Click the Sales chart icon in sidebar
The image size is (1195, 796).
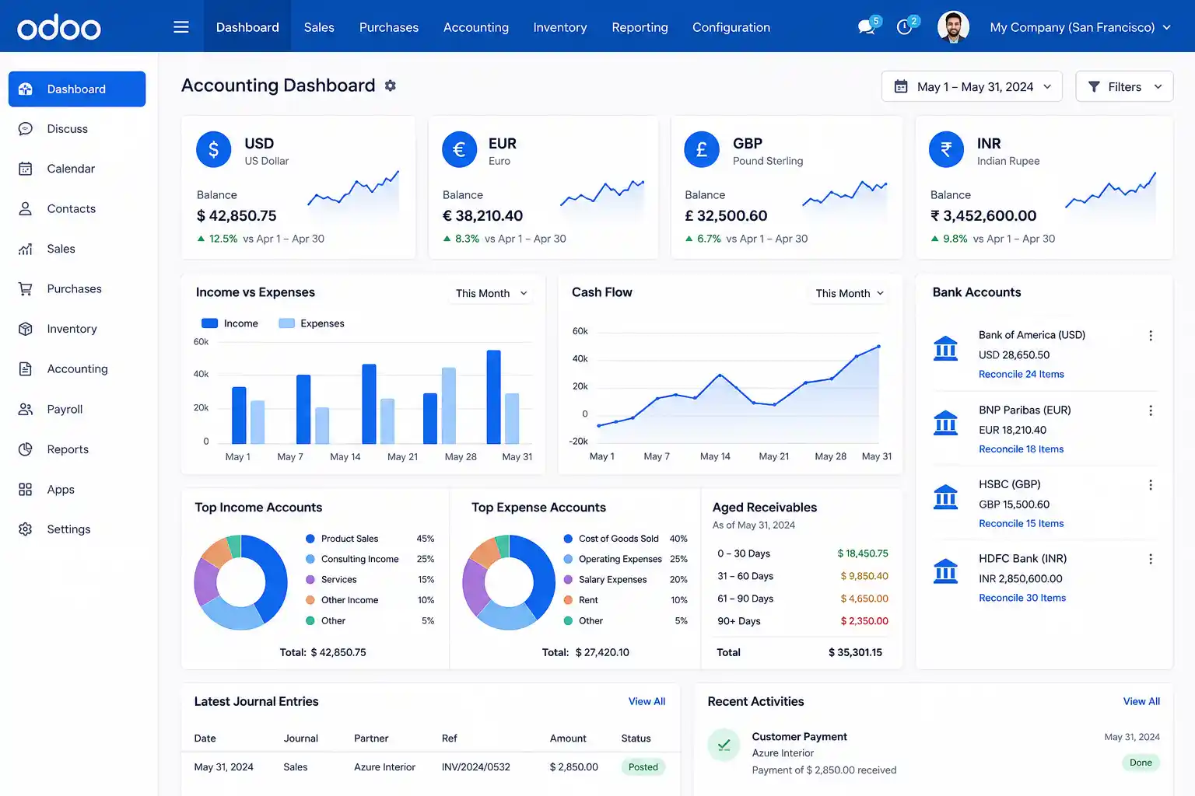pyautogui.click(x=26, y=249)
